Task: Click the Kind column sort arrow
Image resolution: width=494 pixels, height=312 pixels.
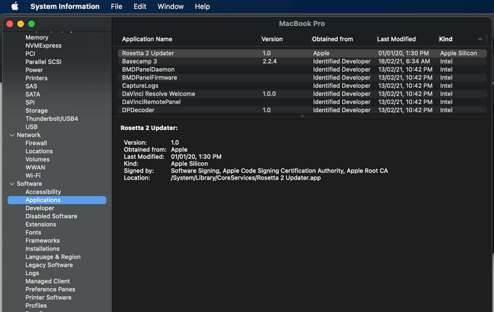Action: (480, 39)
